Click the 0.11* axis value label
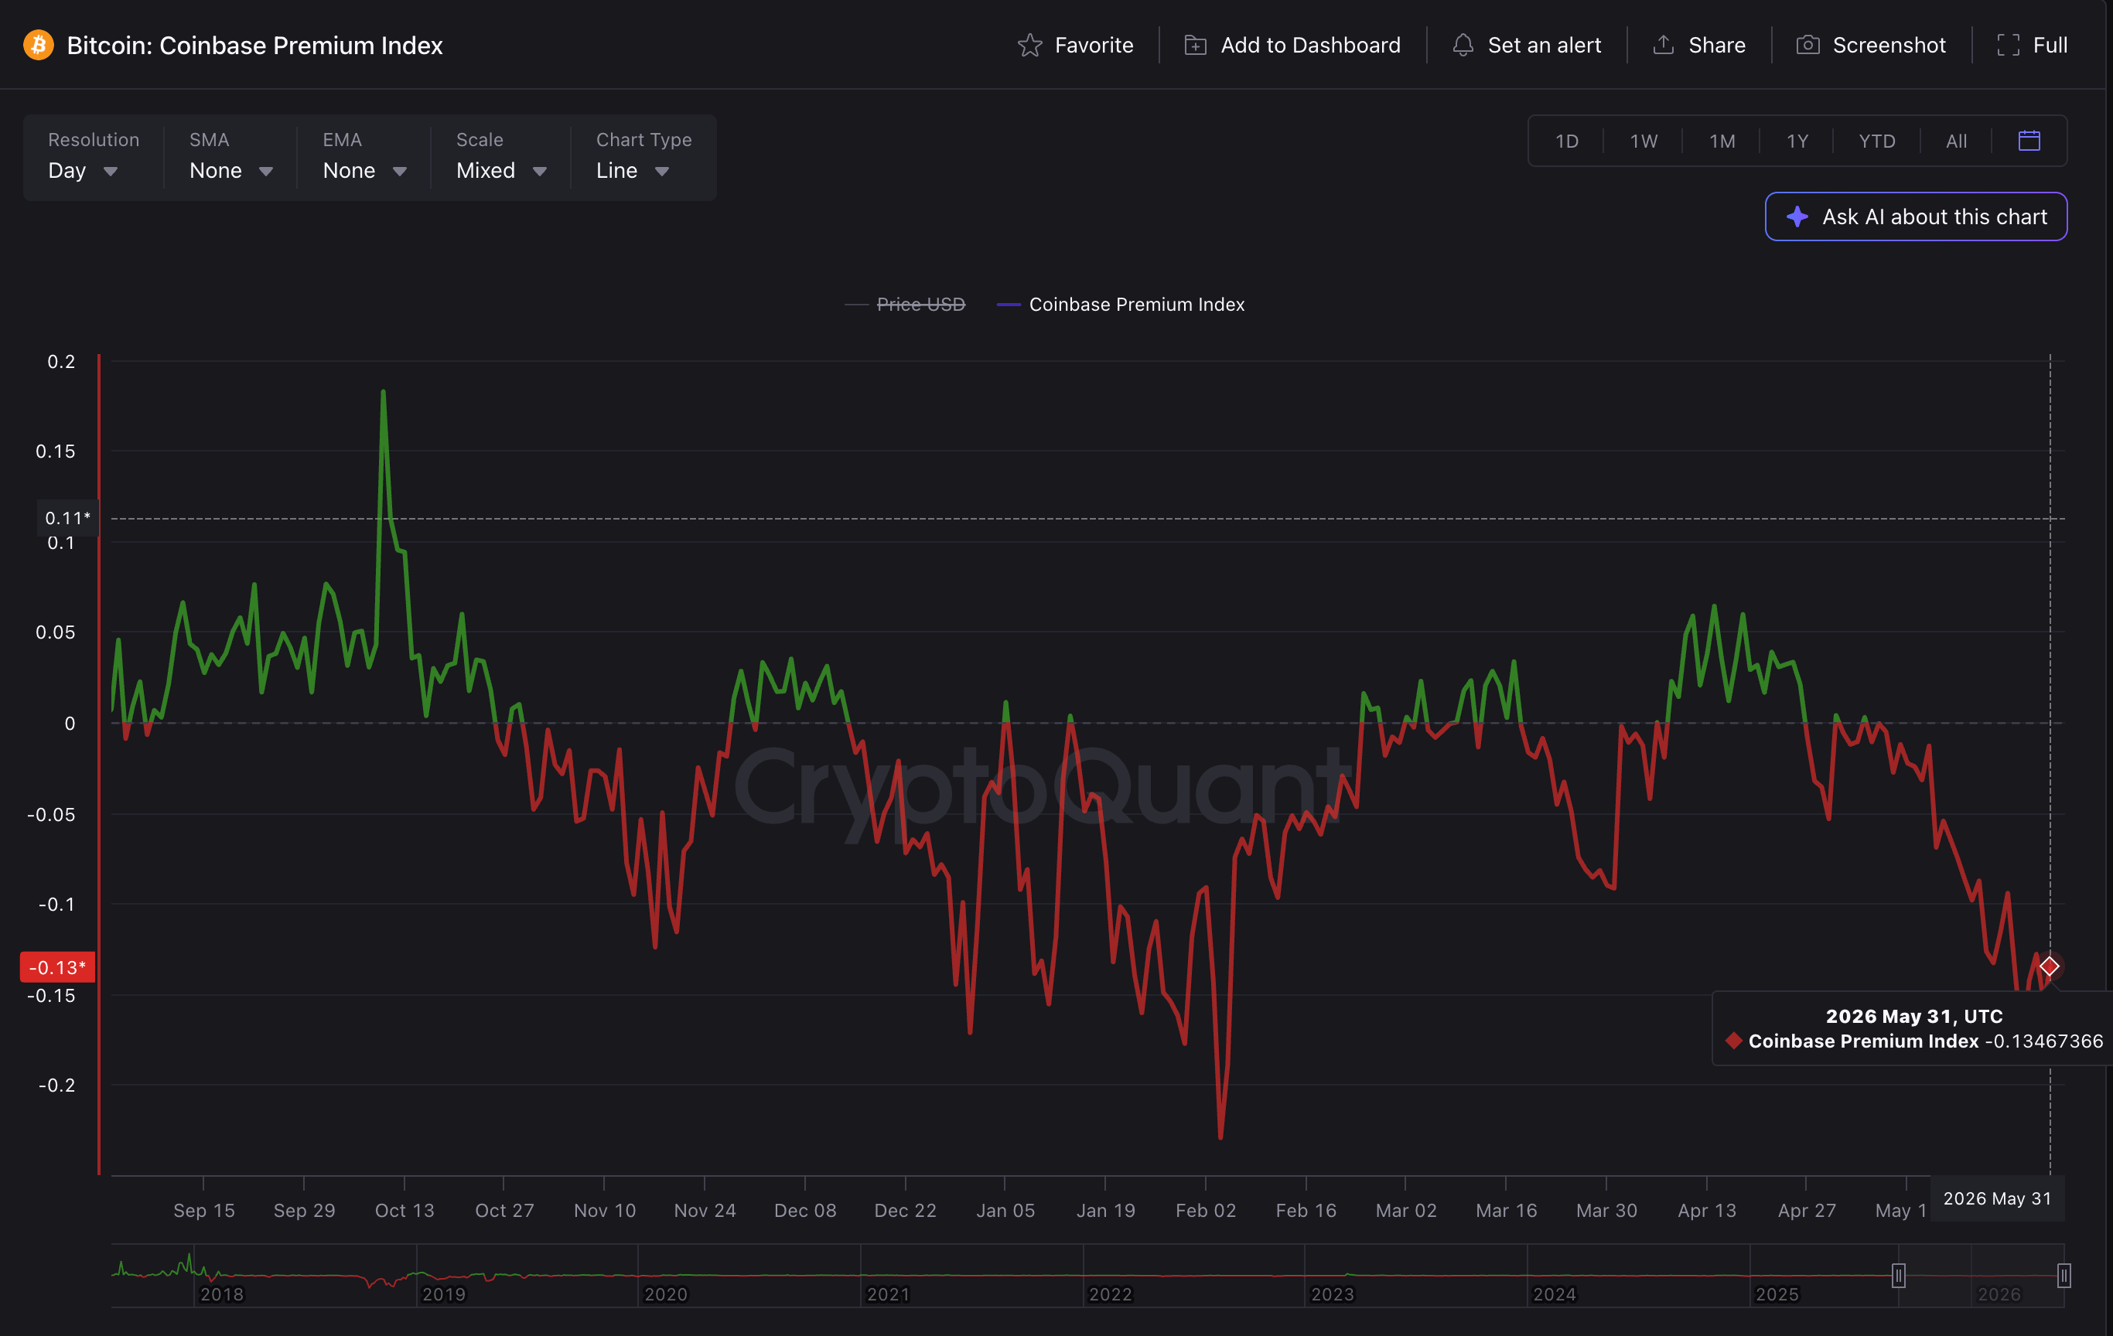 click(x=67, y=517)
